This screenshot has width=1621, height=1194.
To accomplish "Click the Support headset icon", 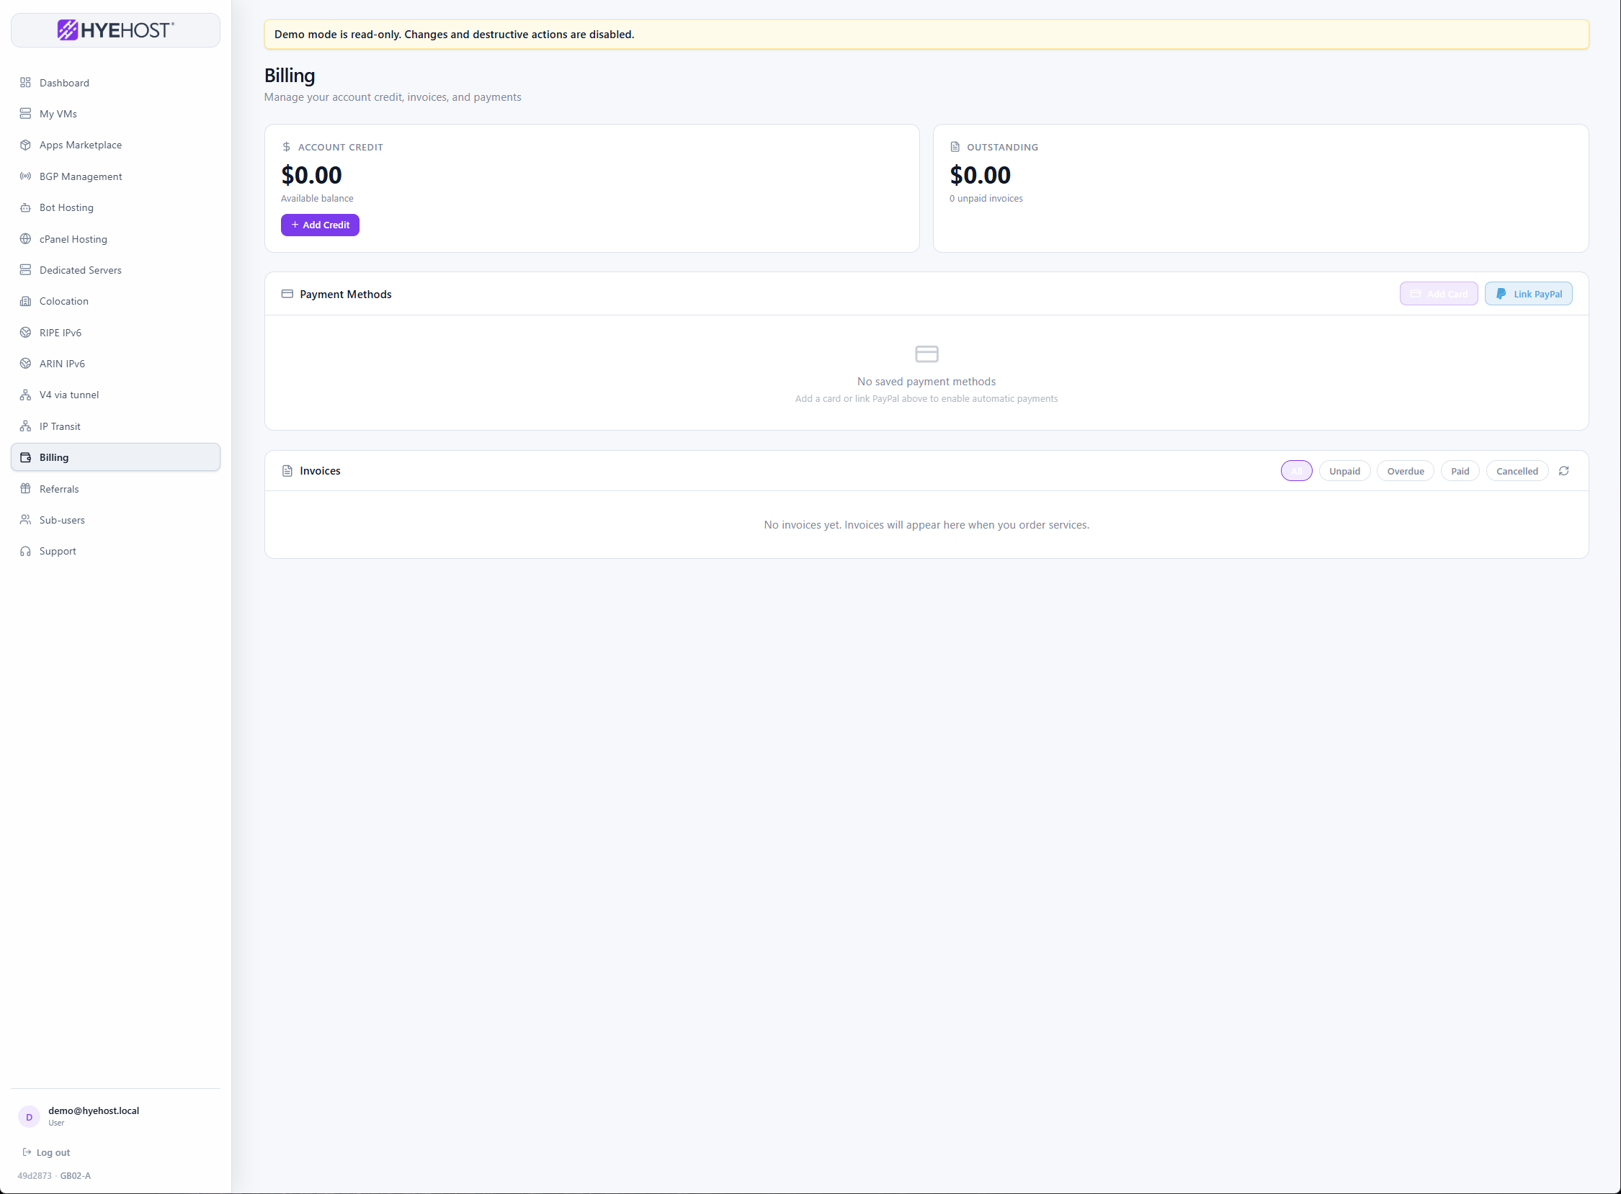I will coord(25,551).
